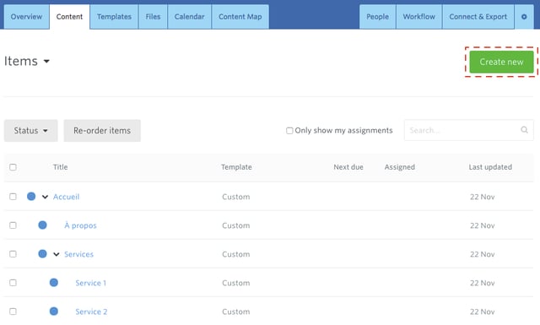The image size is (540, 325).
Task: Tick the select-all checkbox in header
Action: tap(13, 167)
